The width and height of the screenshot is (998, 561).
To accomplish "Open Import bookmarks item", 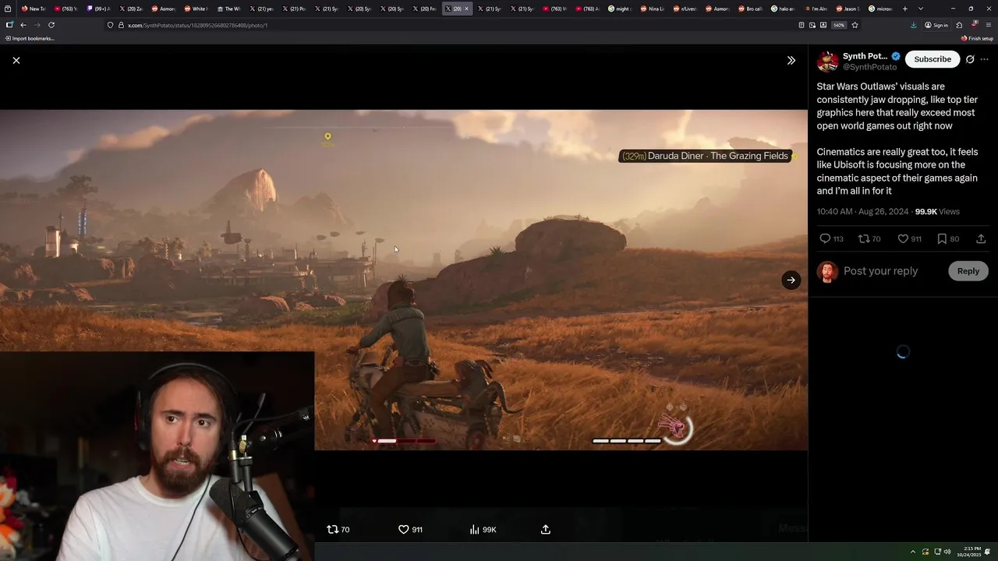I will point(30,38).
